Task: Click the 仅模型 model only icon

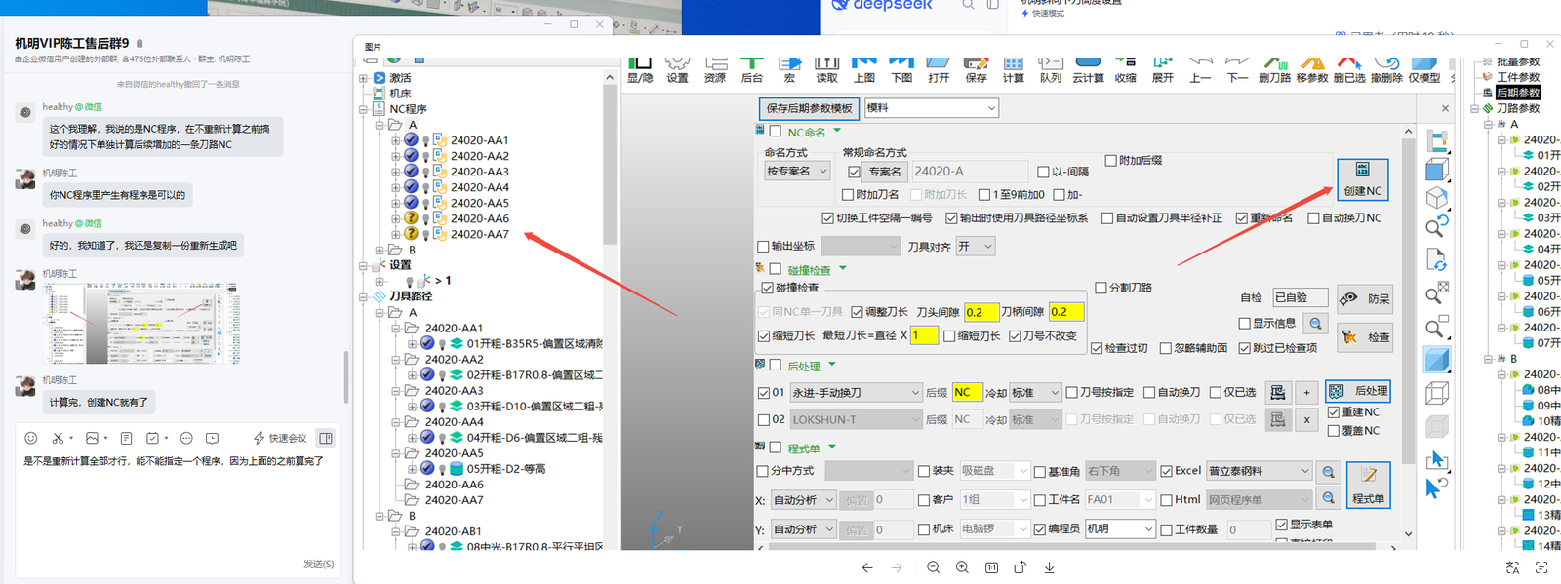Action: (1424, 70)
